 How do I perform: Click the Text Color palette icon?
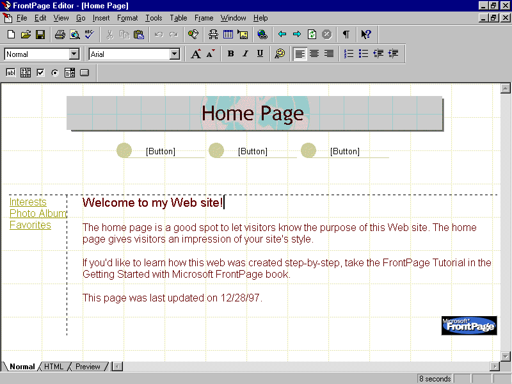point(280,54)
